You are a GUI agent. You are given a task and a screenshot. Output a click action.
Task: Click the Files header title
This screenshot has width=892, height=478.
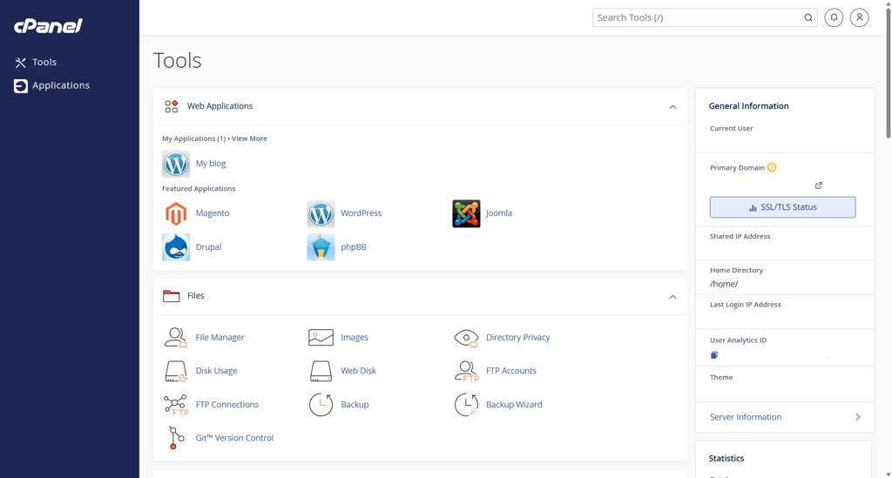tap(196, 295)
